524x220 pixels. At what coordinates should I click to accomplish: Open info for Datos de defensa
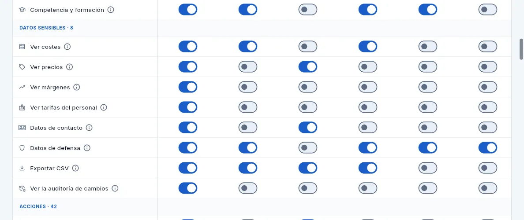point(87,148)
